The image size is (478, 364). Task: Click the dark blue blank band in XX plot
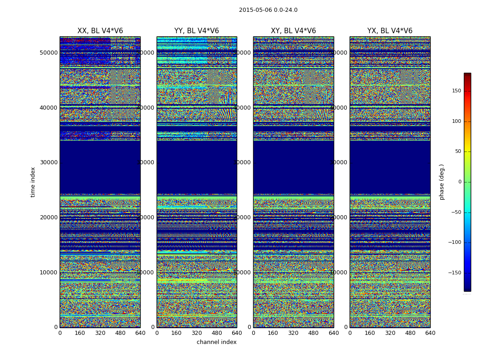[x=100, y=167]
